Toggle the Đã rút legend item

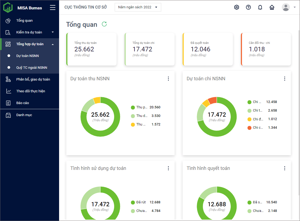click(133, 202)
